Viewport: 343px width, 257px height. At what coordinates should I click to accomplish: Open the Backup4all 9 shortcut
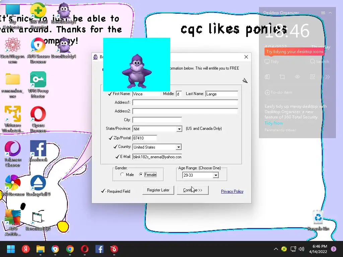pyautogui.click(x=38, y=185)
